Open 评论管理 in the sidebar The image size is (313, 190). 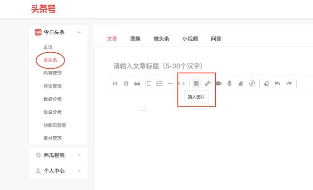tap(52, 86)
